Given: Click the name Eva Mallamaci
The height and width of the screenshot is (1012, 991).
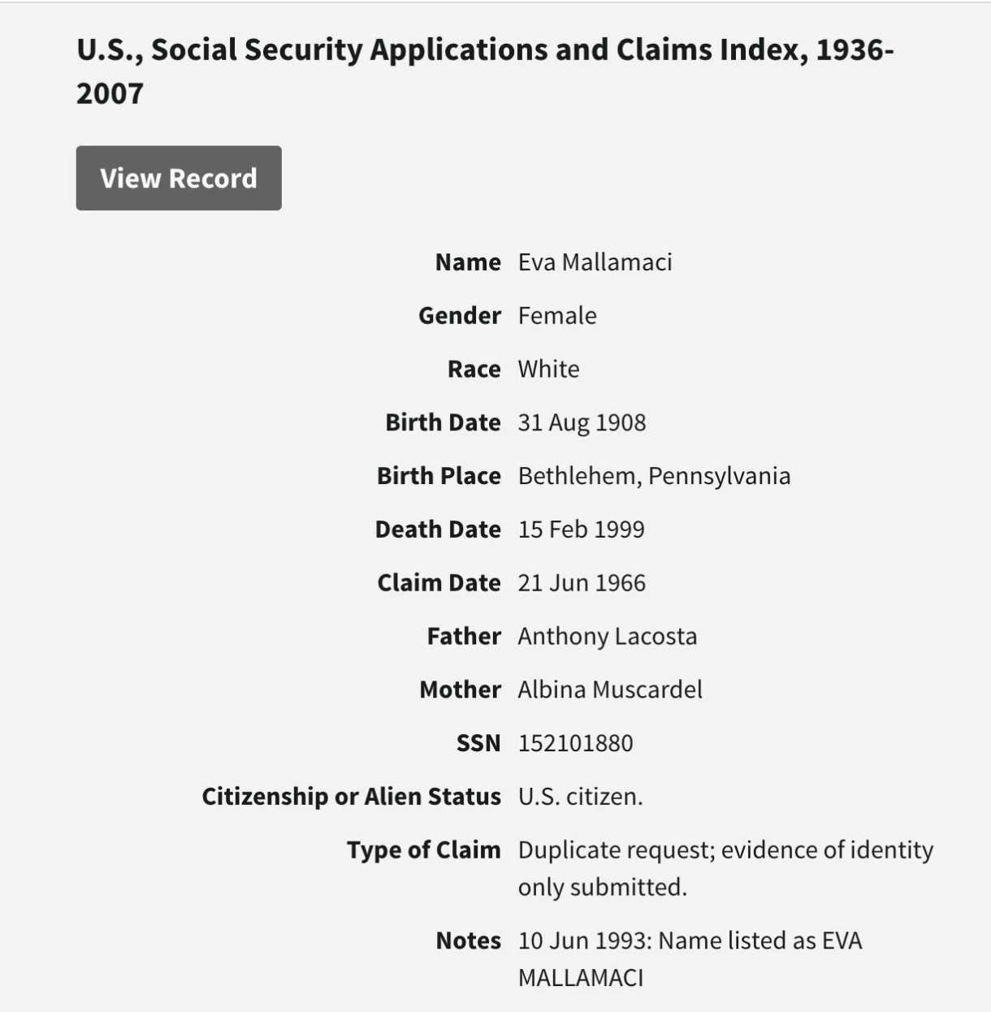Looking at the screenshot, I should click(595, 262).
